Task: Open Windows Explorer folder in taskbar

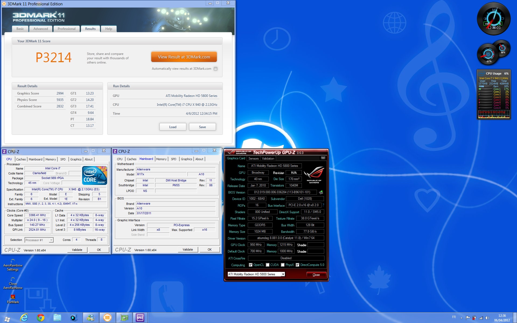Action: pos(57,318)
